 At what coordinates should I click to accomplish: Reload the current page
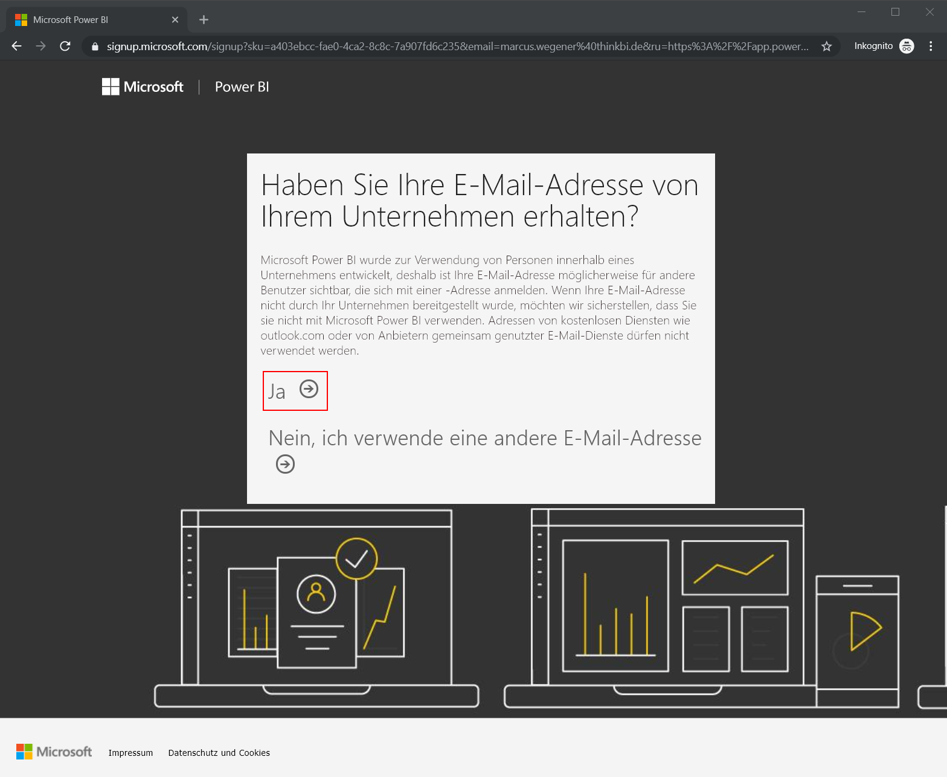coord(65,46)
